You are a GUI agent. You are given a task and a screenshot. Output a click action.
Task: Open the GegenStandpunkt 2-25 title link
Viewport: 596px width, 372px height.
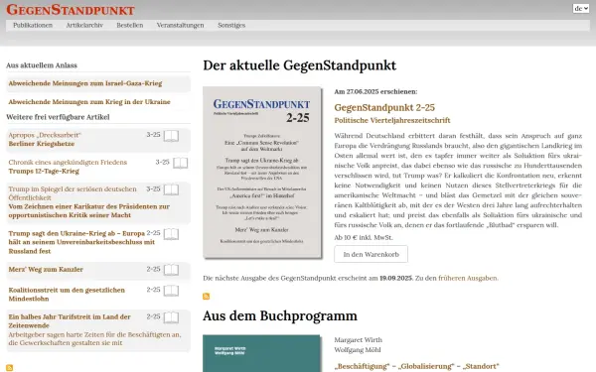(384, 108)
